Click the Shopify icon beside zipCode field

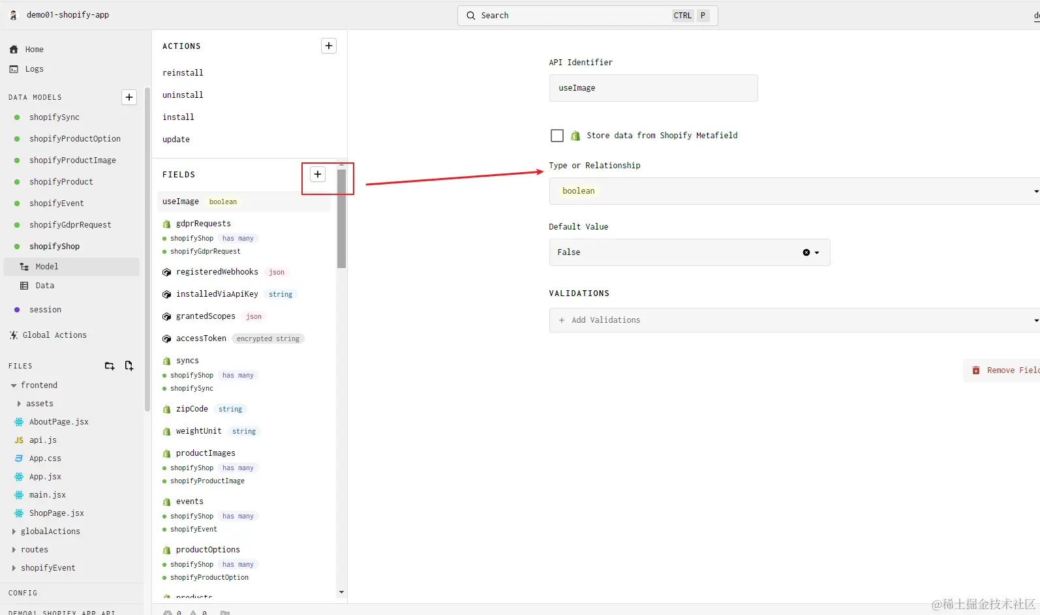click(x=166, y=409)
